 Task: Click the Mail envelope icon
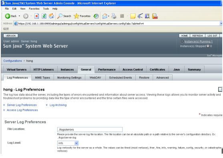click(x=105, y=16)
